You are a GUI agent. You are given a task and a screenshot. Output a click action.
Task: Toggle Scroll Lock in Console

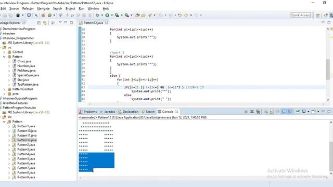click(x=272, y=112)
